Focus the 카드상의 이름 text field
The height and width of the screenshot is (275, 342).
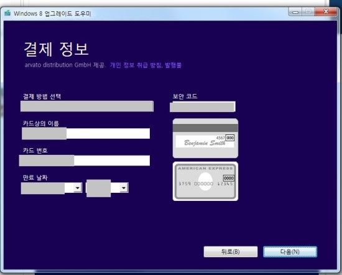[x=86, y=133]
